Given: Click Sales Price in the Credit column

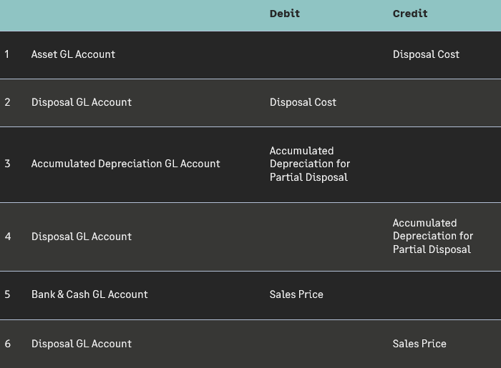Looking at the screenshot, I should (419, 344).
